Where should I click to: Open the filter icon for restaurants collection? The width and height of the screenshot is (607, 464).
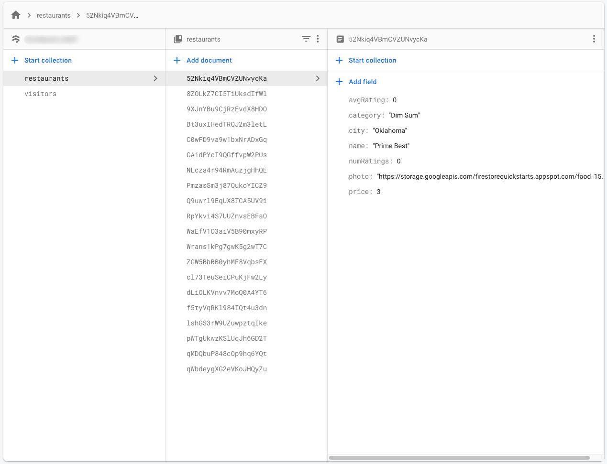[x=306, y=39]
